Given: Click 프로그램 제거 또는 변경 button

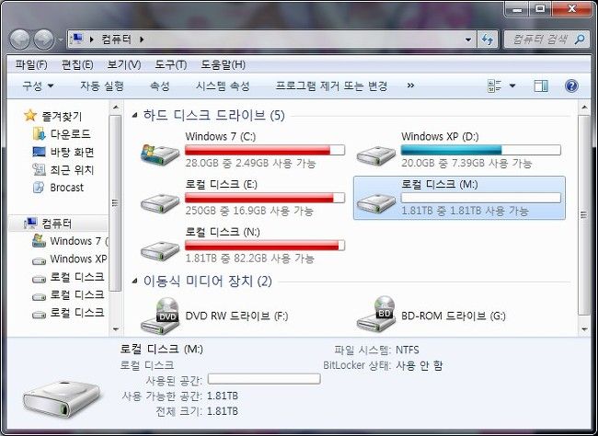Looking at the screenshot, I should point(331,86).
